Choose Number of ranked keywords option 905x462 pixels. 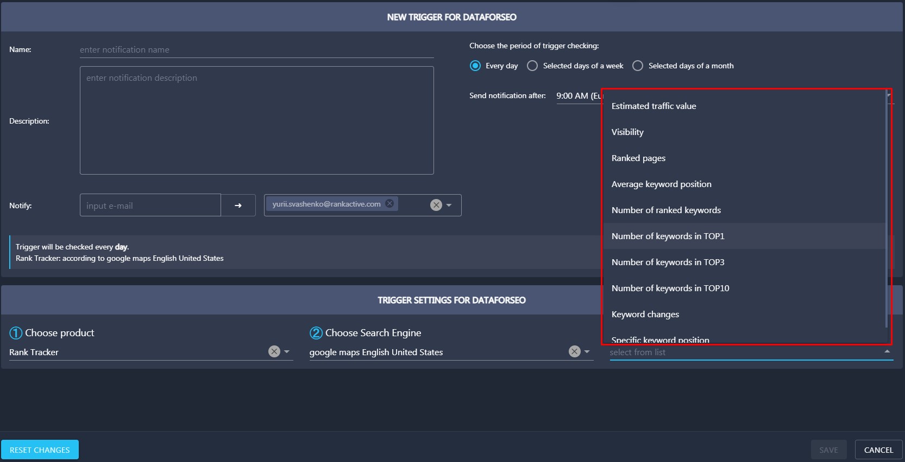pos(744,210)
